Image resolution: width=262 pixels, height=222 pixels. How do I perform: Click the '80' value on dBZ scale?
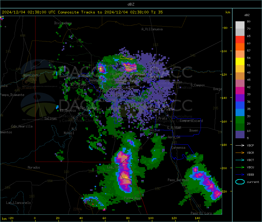[x=249, y=21]
